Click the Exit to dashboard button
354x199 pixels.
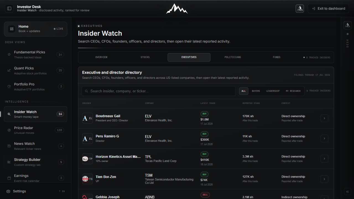(329, 9)
